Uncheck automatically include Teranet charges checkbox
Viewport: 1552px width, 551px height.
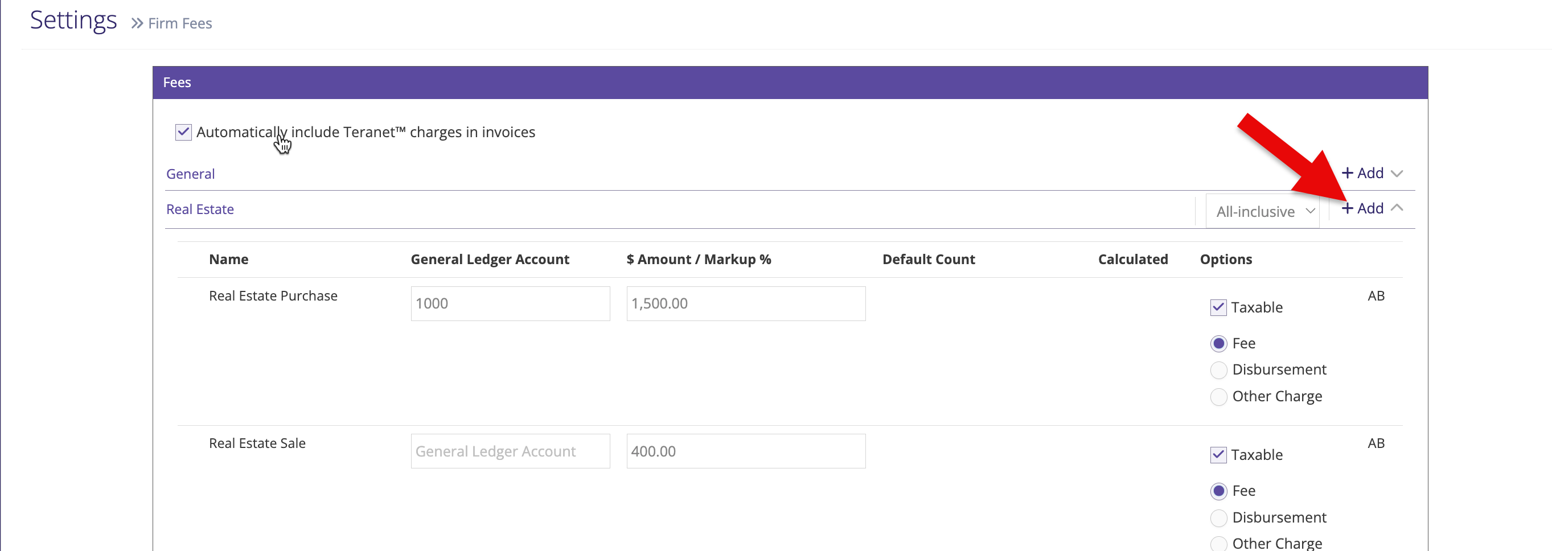(183, 132)
